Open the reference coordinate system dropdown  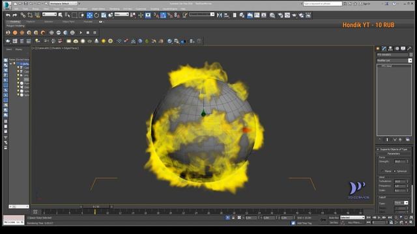coord(122,14)
